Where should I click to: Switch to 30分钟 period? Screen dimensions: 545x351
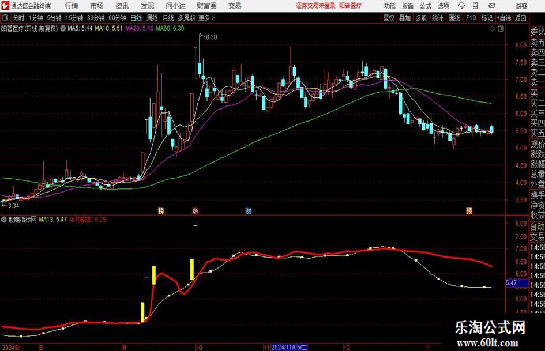tap(96, 18)
